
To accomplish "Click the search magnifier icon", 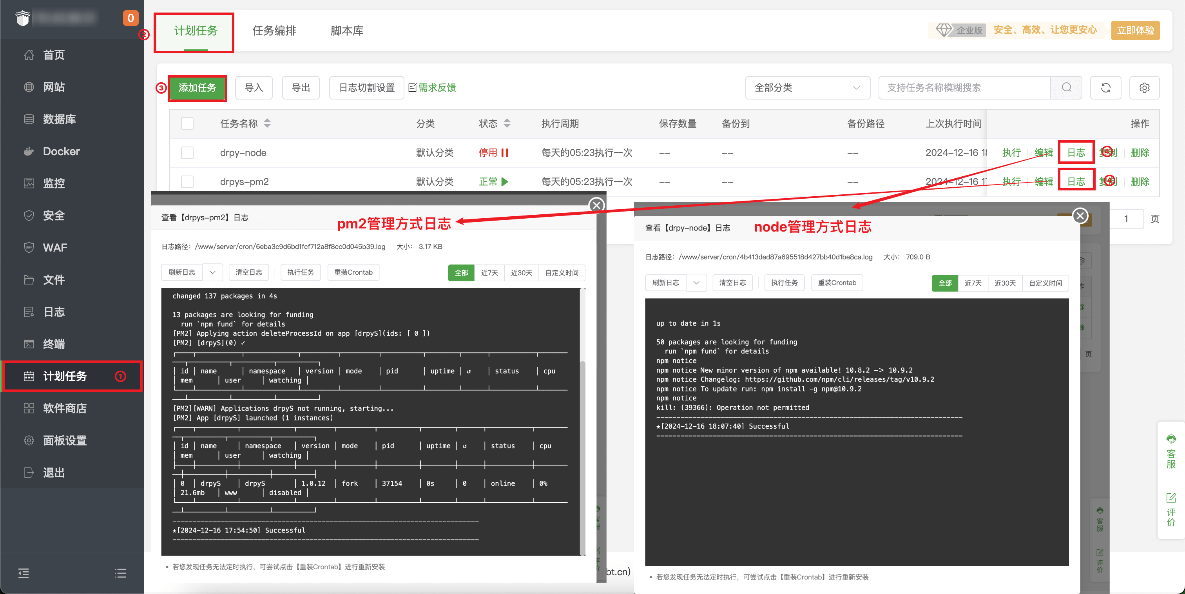I will click(1066, 87).
